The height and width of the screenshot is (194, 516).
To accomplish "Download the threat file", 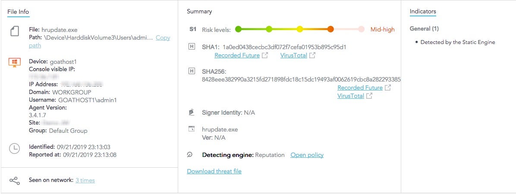I will pos(214,171).
